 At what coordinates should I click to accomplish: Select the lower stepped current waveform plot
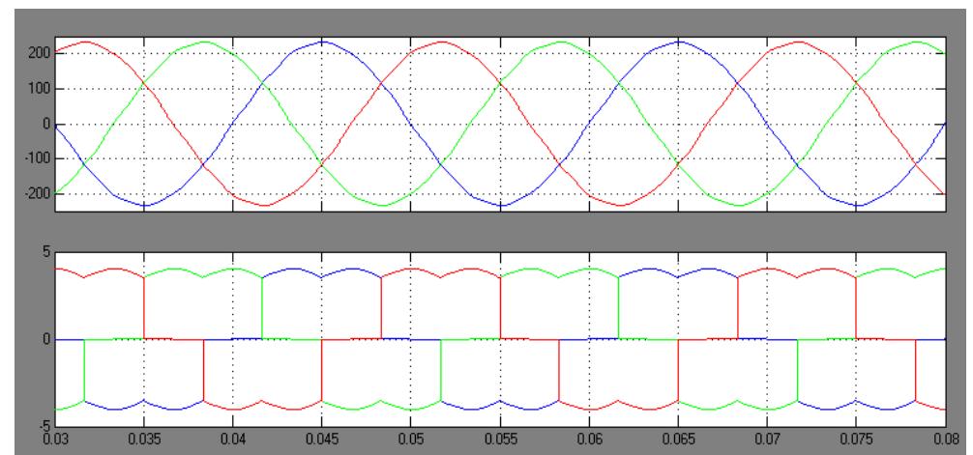pyautogui.click(x=500, y=340)
